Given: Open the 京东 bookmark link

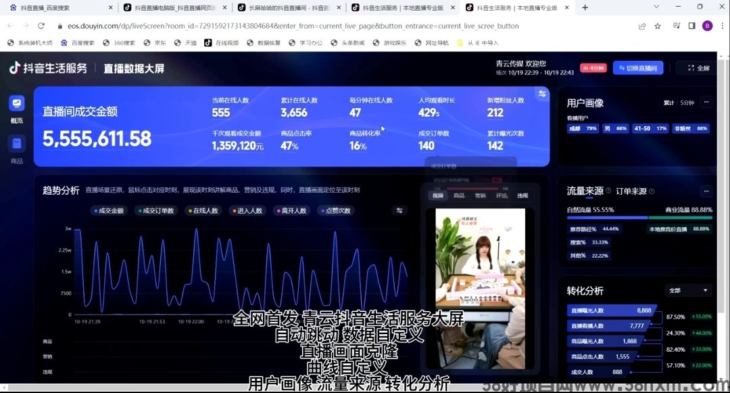Looking at the screenshot, I should (155, 43).
